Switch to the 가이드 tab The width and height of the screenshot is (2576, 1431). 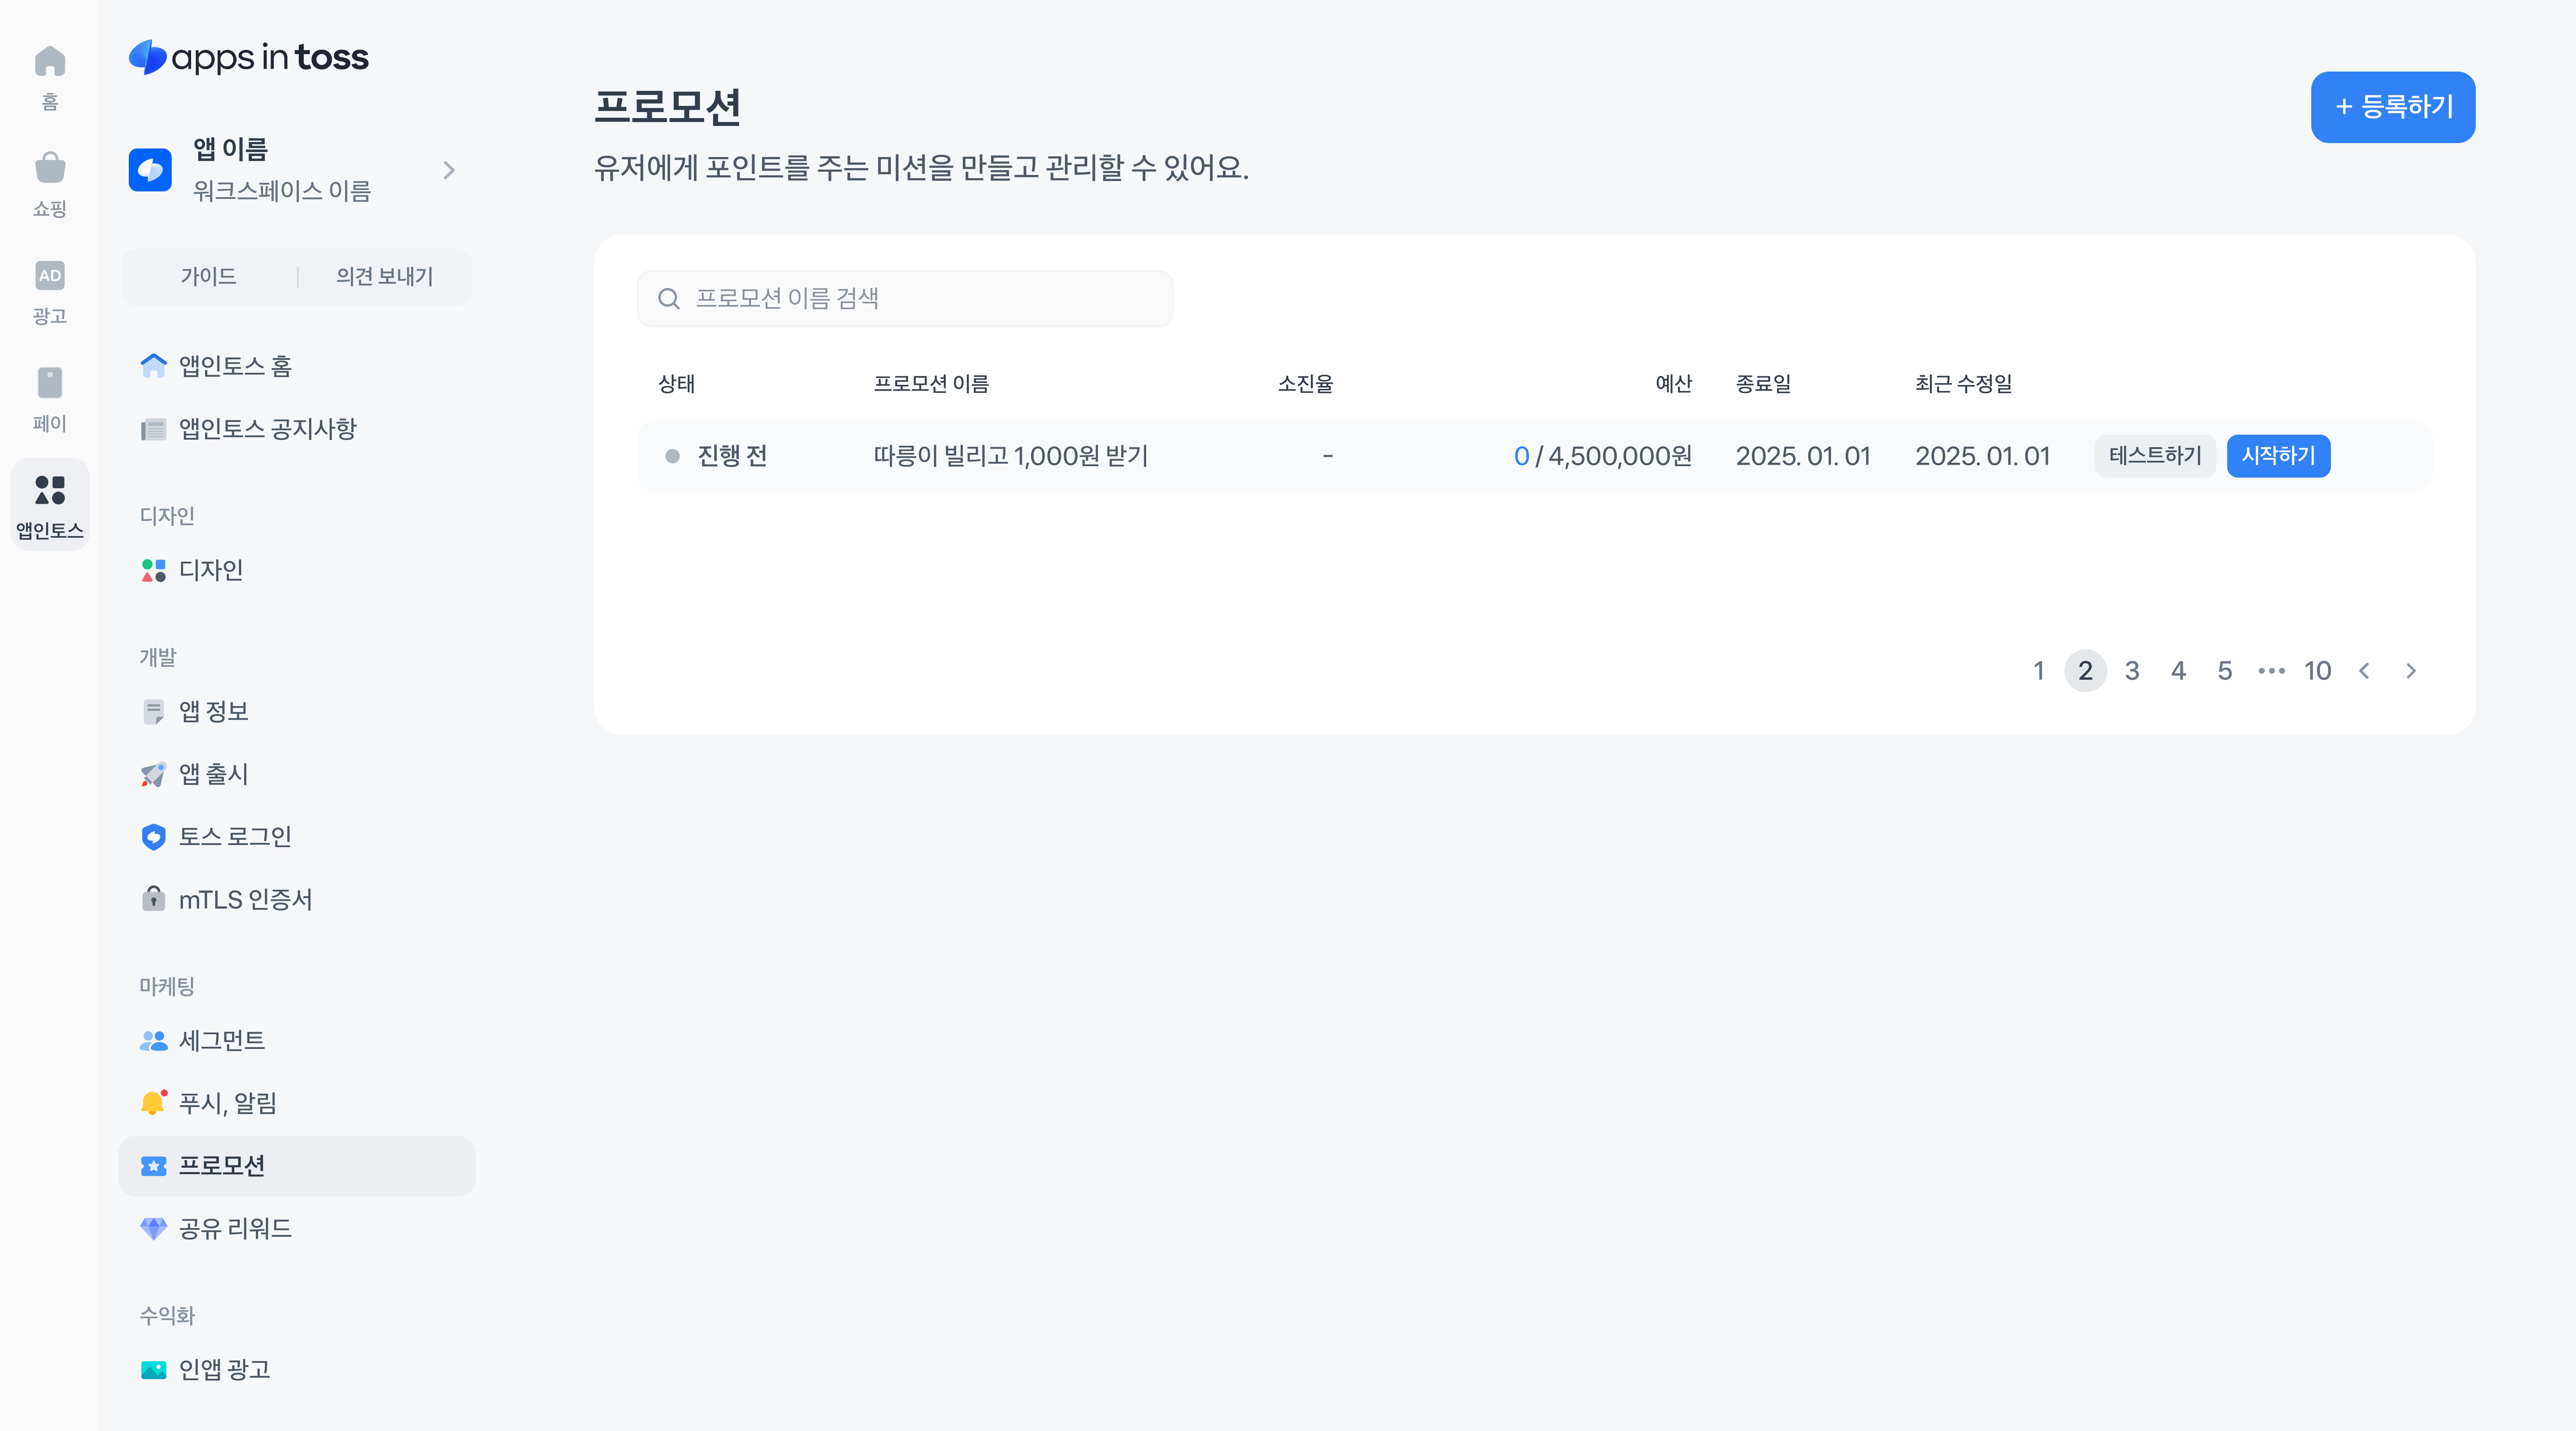pos(208,277)
